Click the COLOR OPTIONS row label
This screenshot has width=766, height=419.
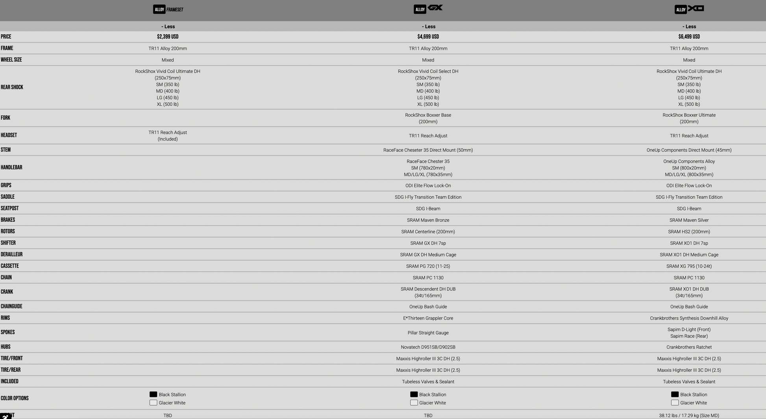click(x=15, y=398)
